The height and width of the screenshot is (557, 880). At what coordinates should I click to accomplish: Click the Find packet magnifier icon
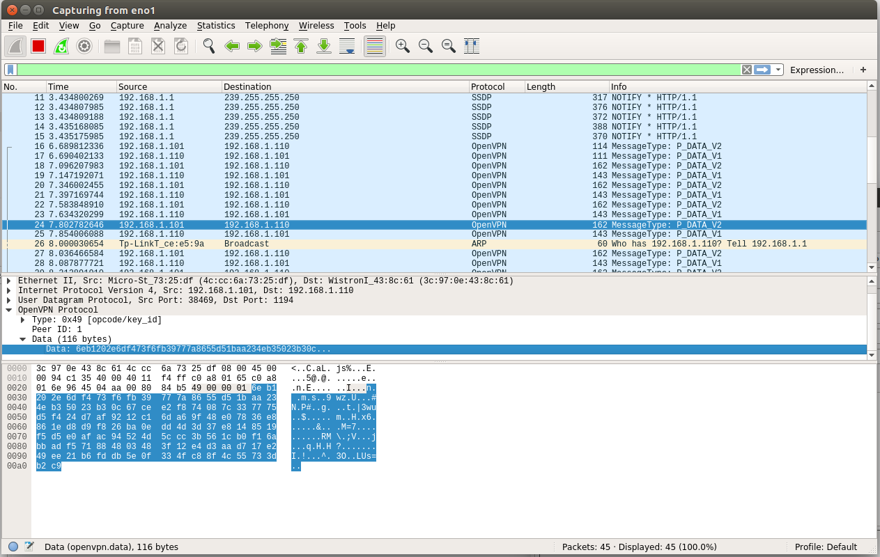pos(209,46)
